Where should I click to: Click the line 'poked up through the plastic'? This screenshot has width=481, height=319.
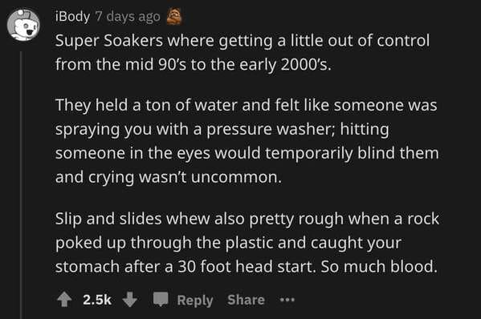pos(181,243)
